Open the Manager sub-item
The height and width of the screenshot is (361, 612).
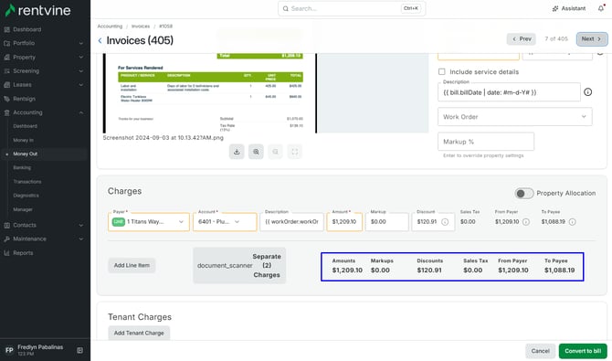point(23,209)
